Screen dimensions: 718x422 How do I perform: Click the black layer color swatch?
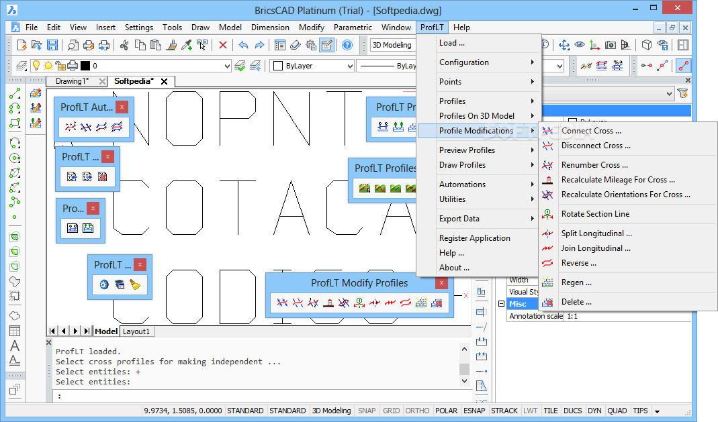(85, 66)
